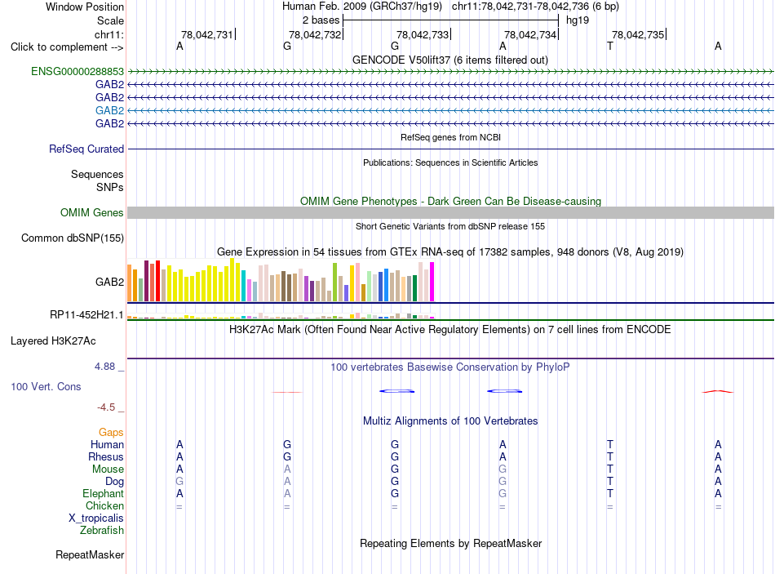The height and width of the screenshot is (574, 775).
Task: Click the OMIM Gene Phenotypes title
Action: click(450, 201)
